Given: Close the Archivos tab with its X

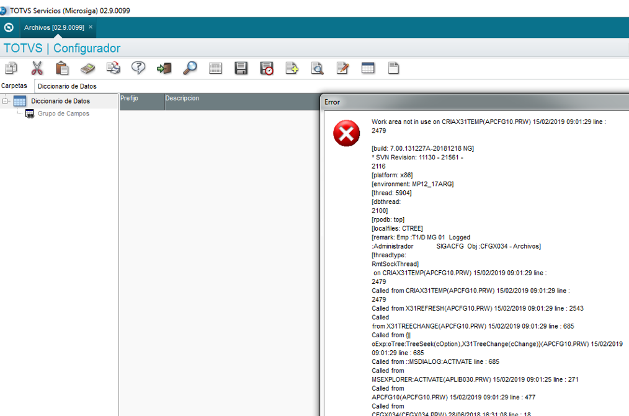Looking at the screenshot, I should (x=91, y=27).
